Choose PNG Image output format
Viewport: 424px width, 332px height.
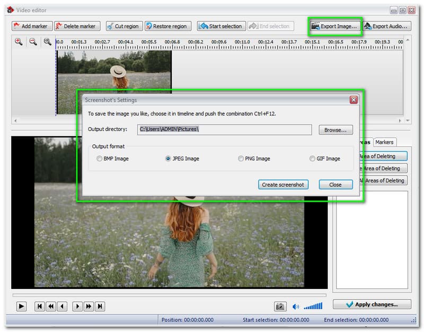pyautogui.click(x=241, y=159)
